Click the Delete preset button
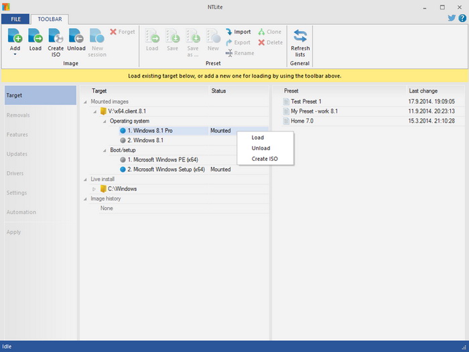 (271, 42)
